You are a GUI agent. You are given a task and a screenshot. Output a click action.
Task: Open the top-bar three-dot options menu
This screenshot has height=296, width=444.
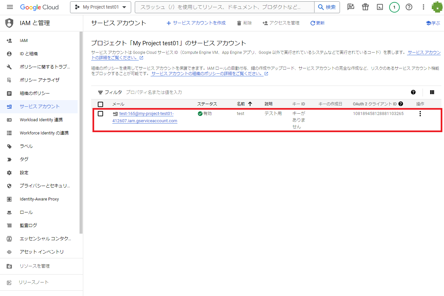[x=423, y=7]
